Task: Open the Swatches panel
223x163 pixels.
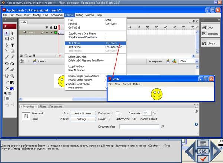Action: (x=212, y=33)
